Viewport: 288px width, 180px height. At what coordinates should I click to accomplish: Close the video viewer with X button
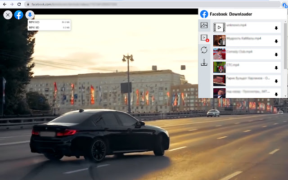coord(8,15)
